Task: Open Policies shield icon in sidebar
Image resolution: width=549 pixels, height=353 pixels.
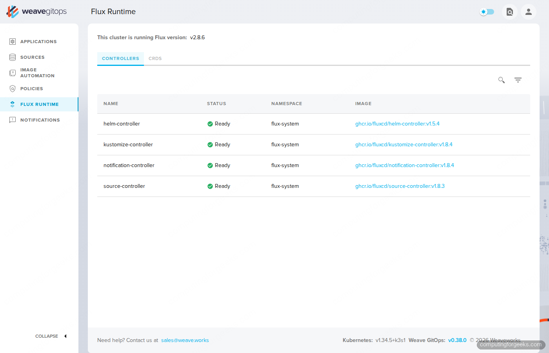Action: pyautogui.click(x=13, y=89)
